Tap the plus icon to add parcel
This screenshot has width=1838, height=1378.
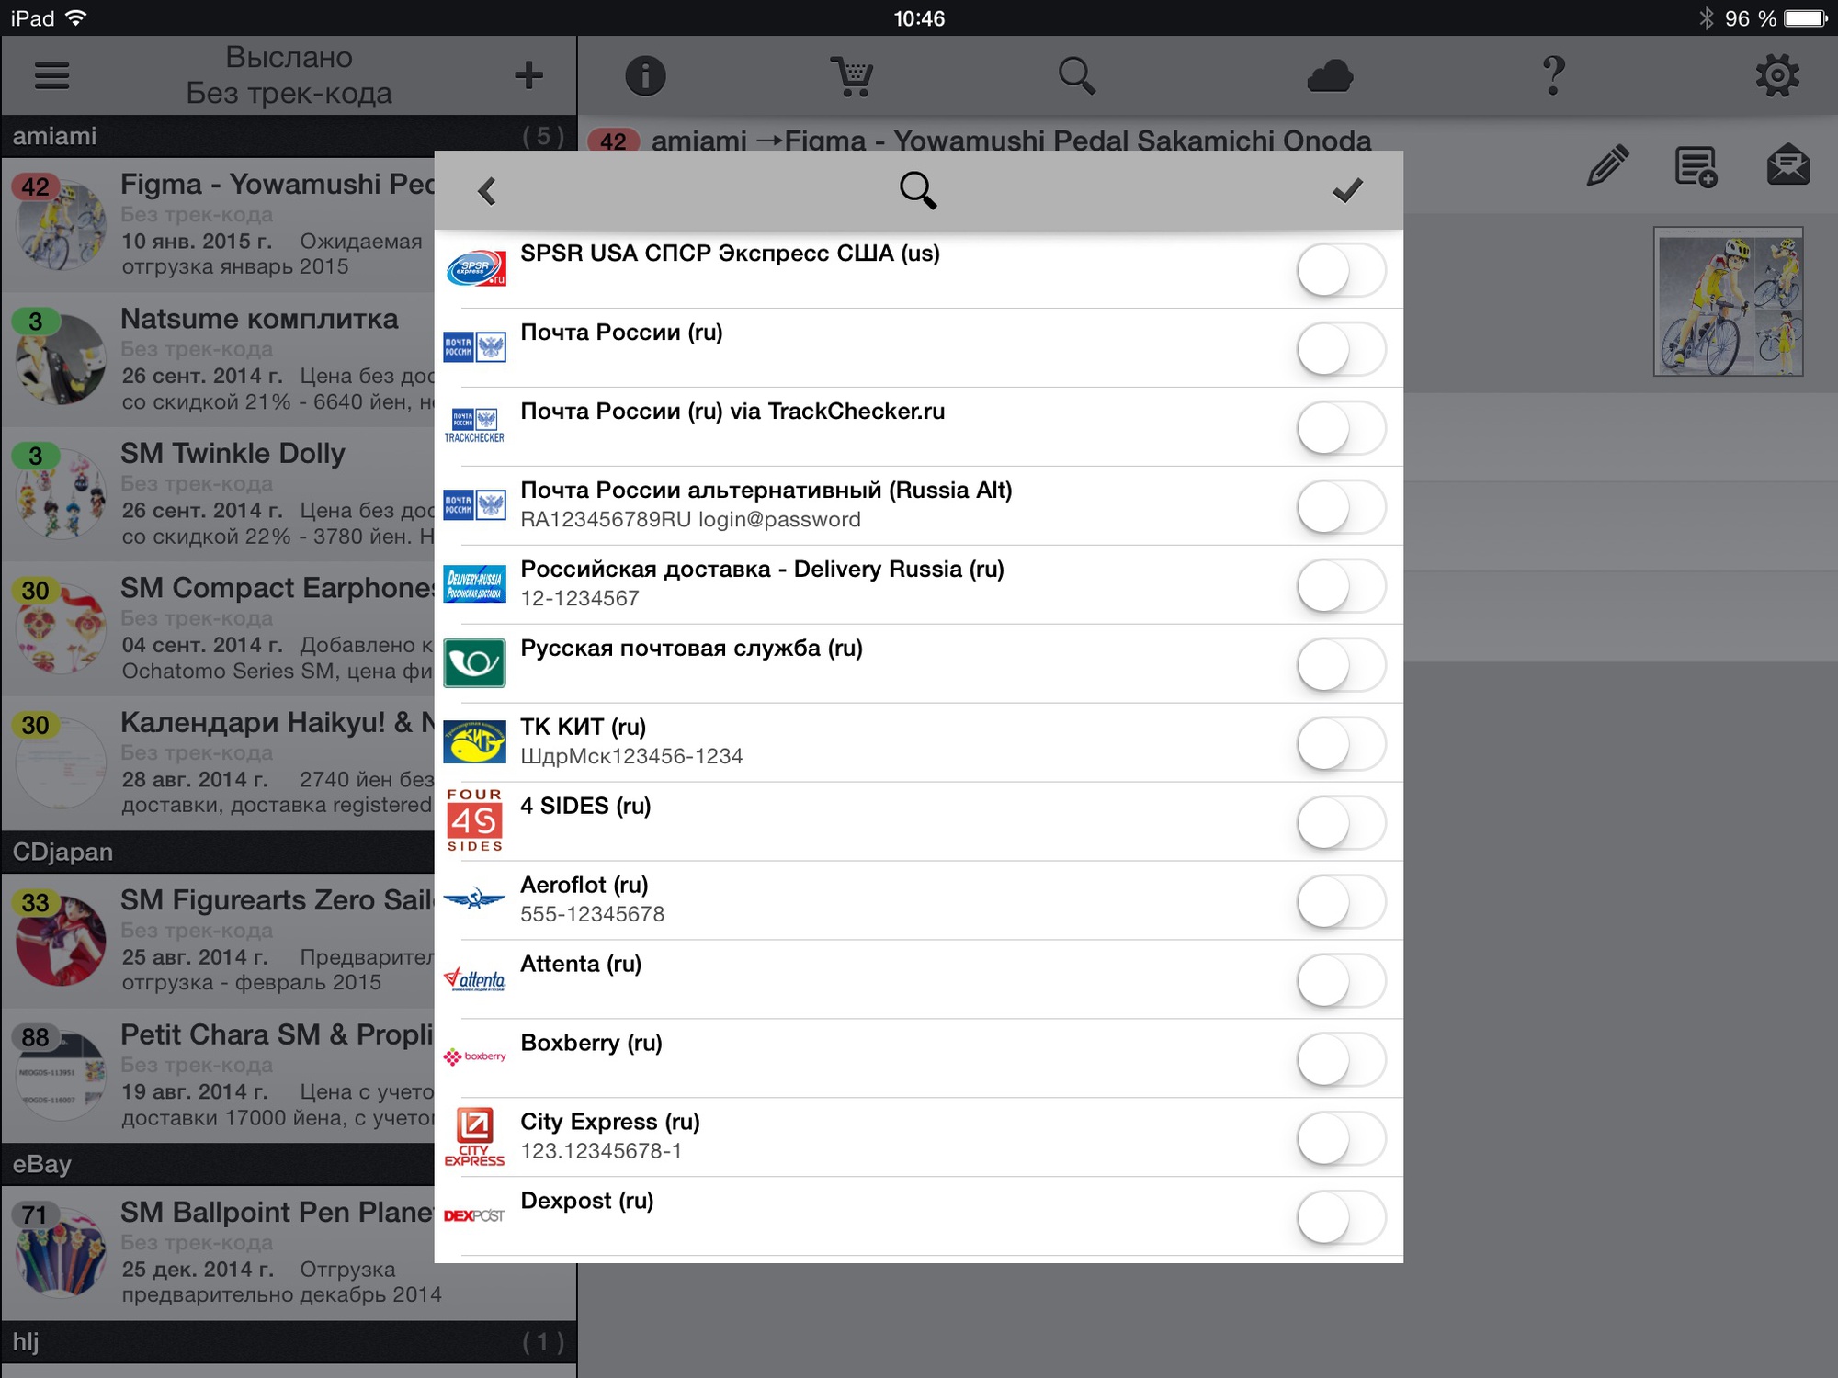[x=528, y=75]
